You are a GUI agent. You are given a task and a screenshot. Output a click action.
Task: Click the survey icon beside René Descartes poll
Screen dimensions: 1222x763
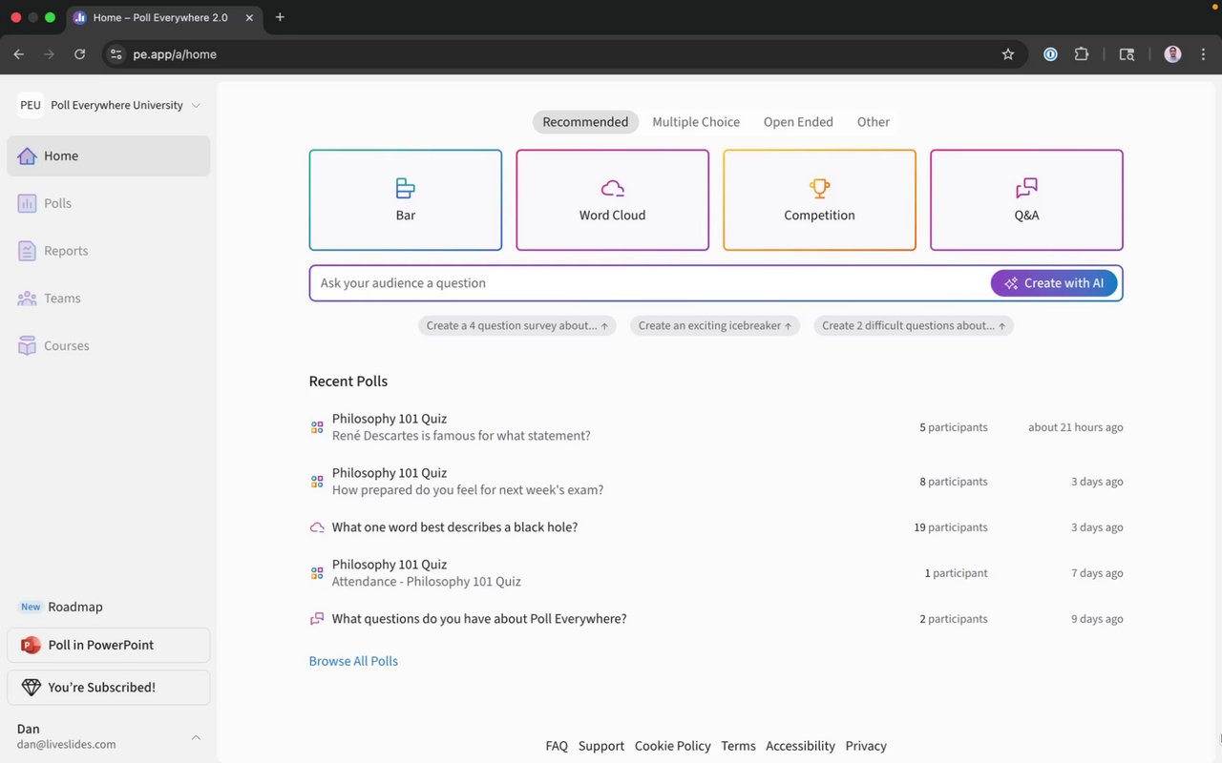click(x=317, y=427)
